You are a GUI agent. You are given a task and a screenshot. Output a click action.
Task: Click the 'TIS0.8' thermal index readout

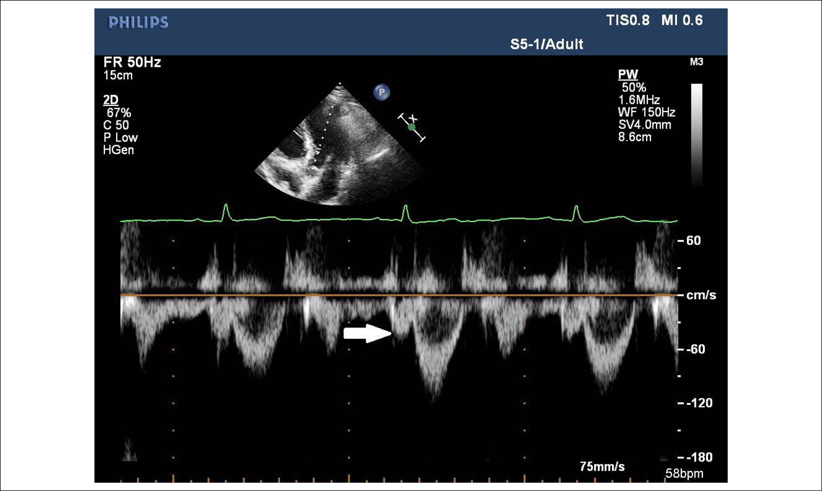point(628,21)
